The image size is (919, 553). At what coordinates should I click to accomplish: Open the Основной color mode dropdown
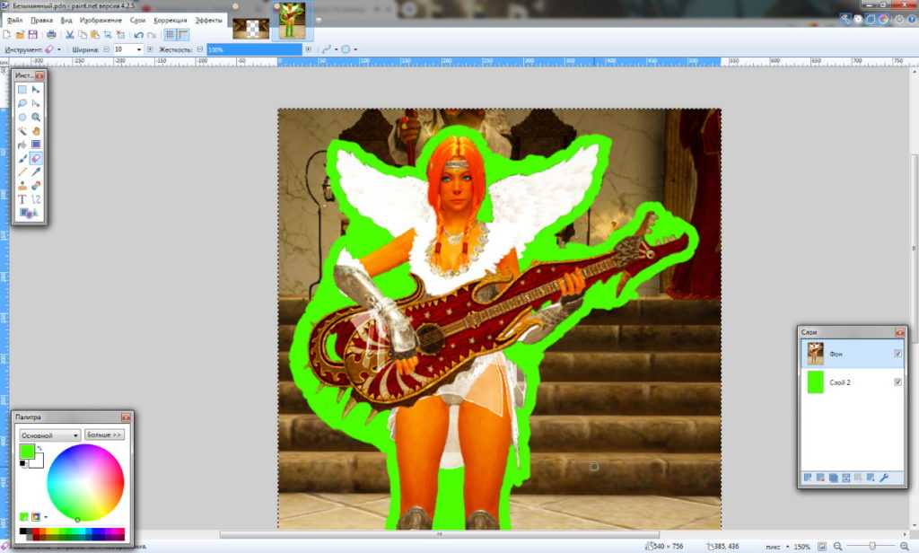50,435
